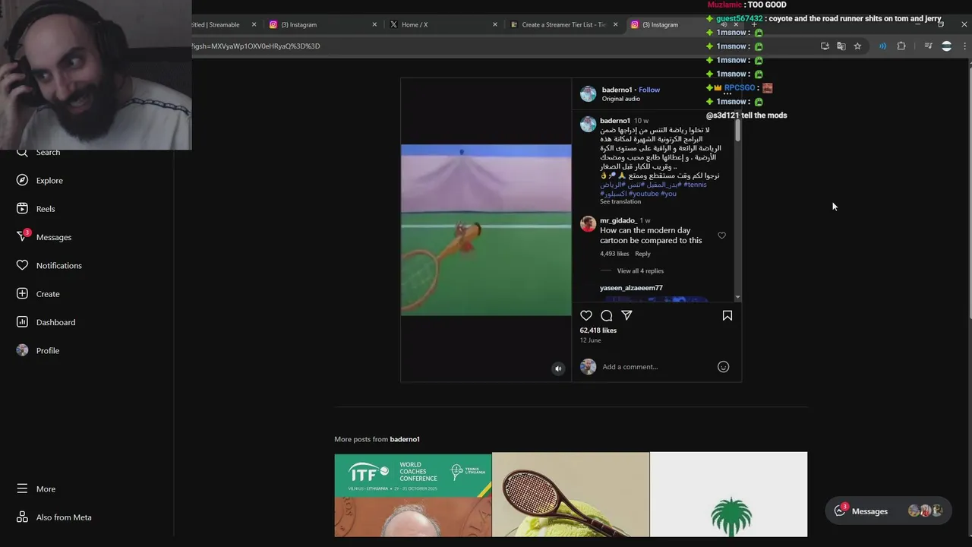Unmute the video audio speaker button
The height and width of the screenshot is (547, 972).
pyautogui.click(x=558, y=368)
